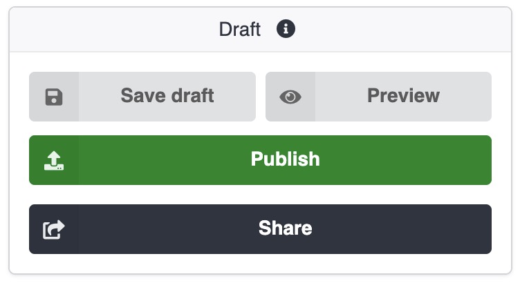
Task: Click the white 'Share' text label
Action: tap(285, 228)
